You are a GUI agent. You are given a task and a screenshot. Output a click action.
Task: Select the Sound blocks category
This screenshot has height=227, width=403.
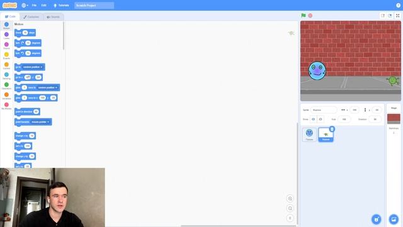pos(6,45)
